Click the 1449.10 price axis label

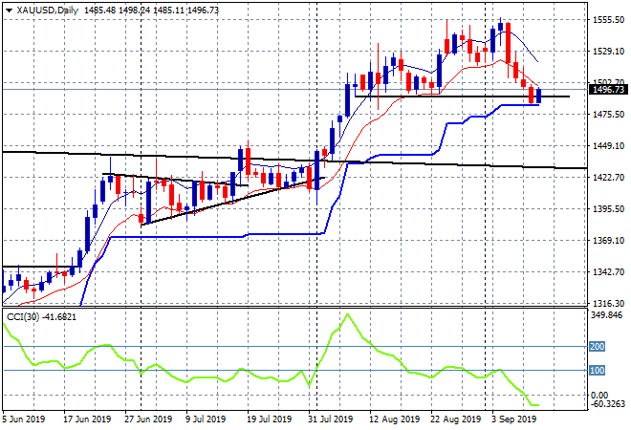[608, 145]
